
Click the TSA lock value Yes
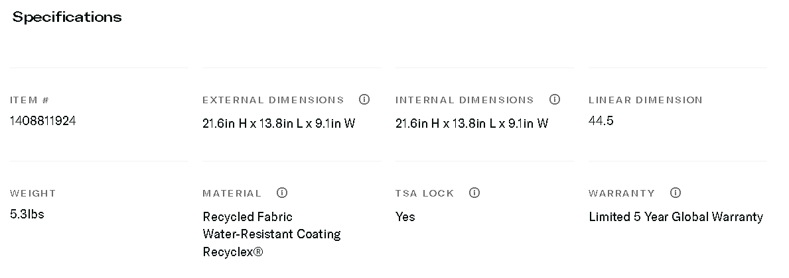[405, 216]
